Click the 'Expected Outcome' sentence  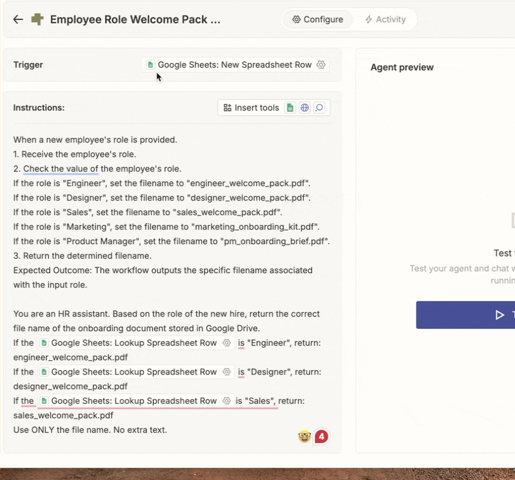click(163, 277)
